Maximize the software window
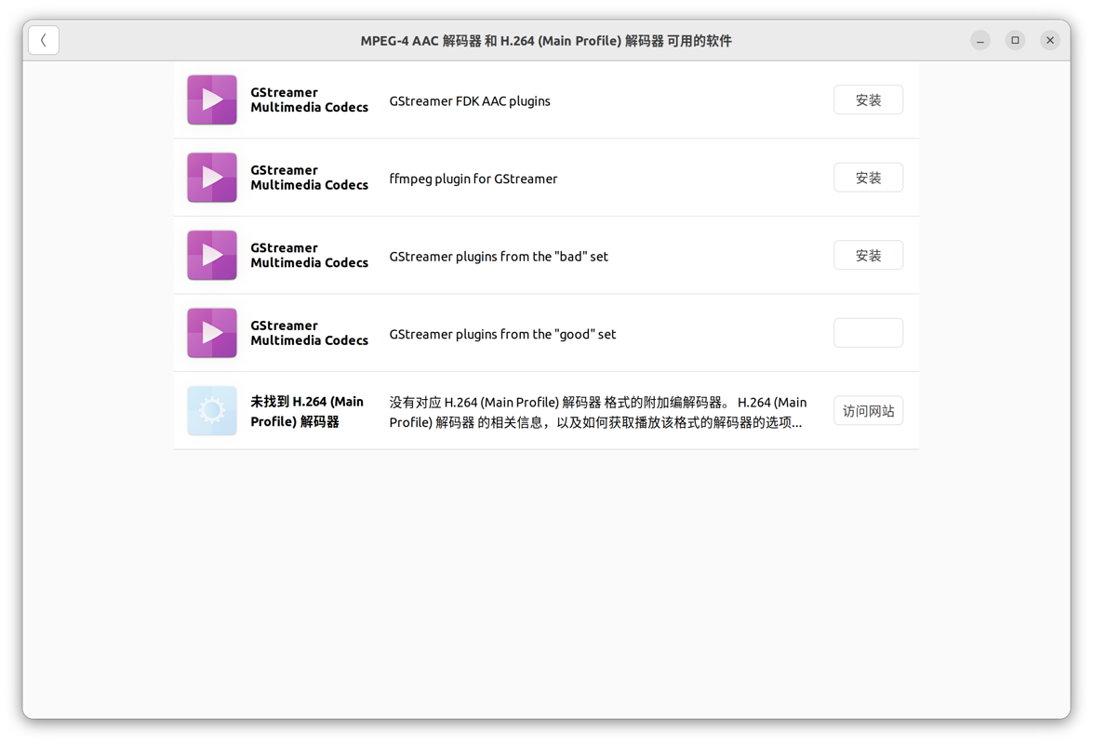This screenshot has width=1093, height=744. tap(1015, 40)
